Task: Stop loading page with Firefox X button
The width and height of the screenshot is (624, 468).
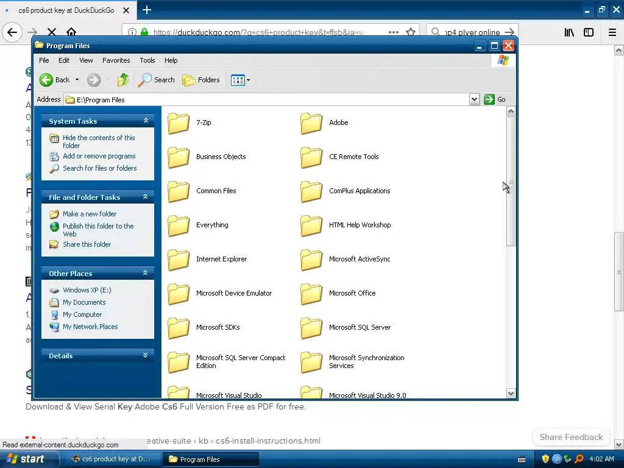Action: point(52,32)
